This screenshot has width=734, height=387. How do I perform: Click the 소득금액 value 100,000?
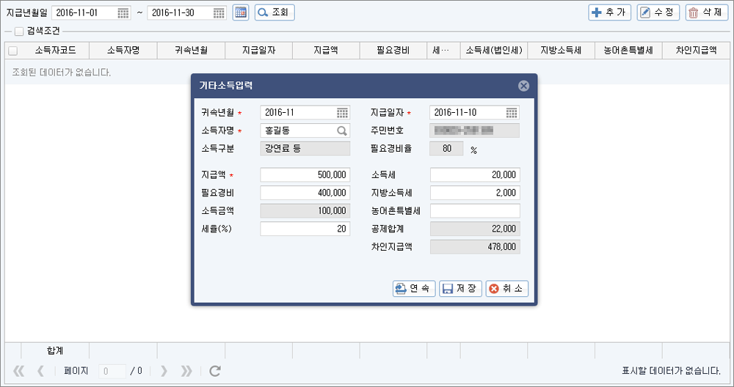pos(305,211)
